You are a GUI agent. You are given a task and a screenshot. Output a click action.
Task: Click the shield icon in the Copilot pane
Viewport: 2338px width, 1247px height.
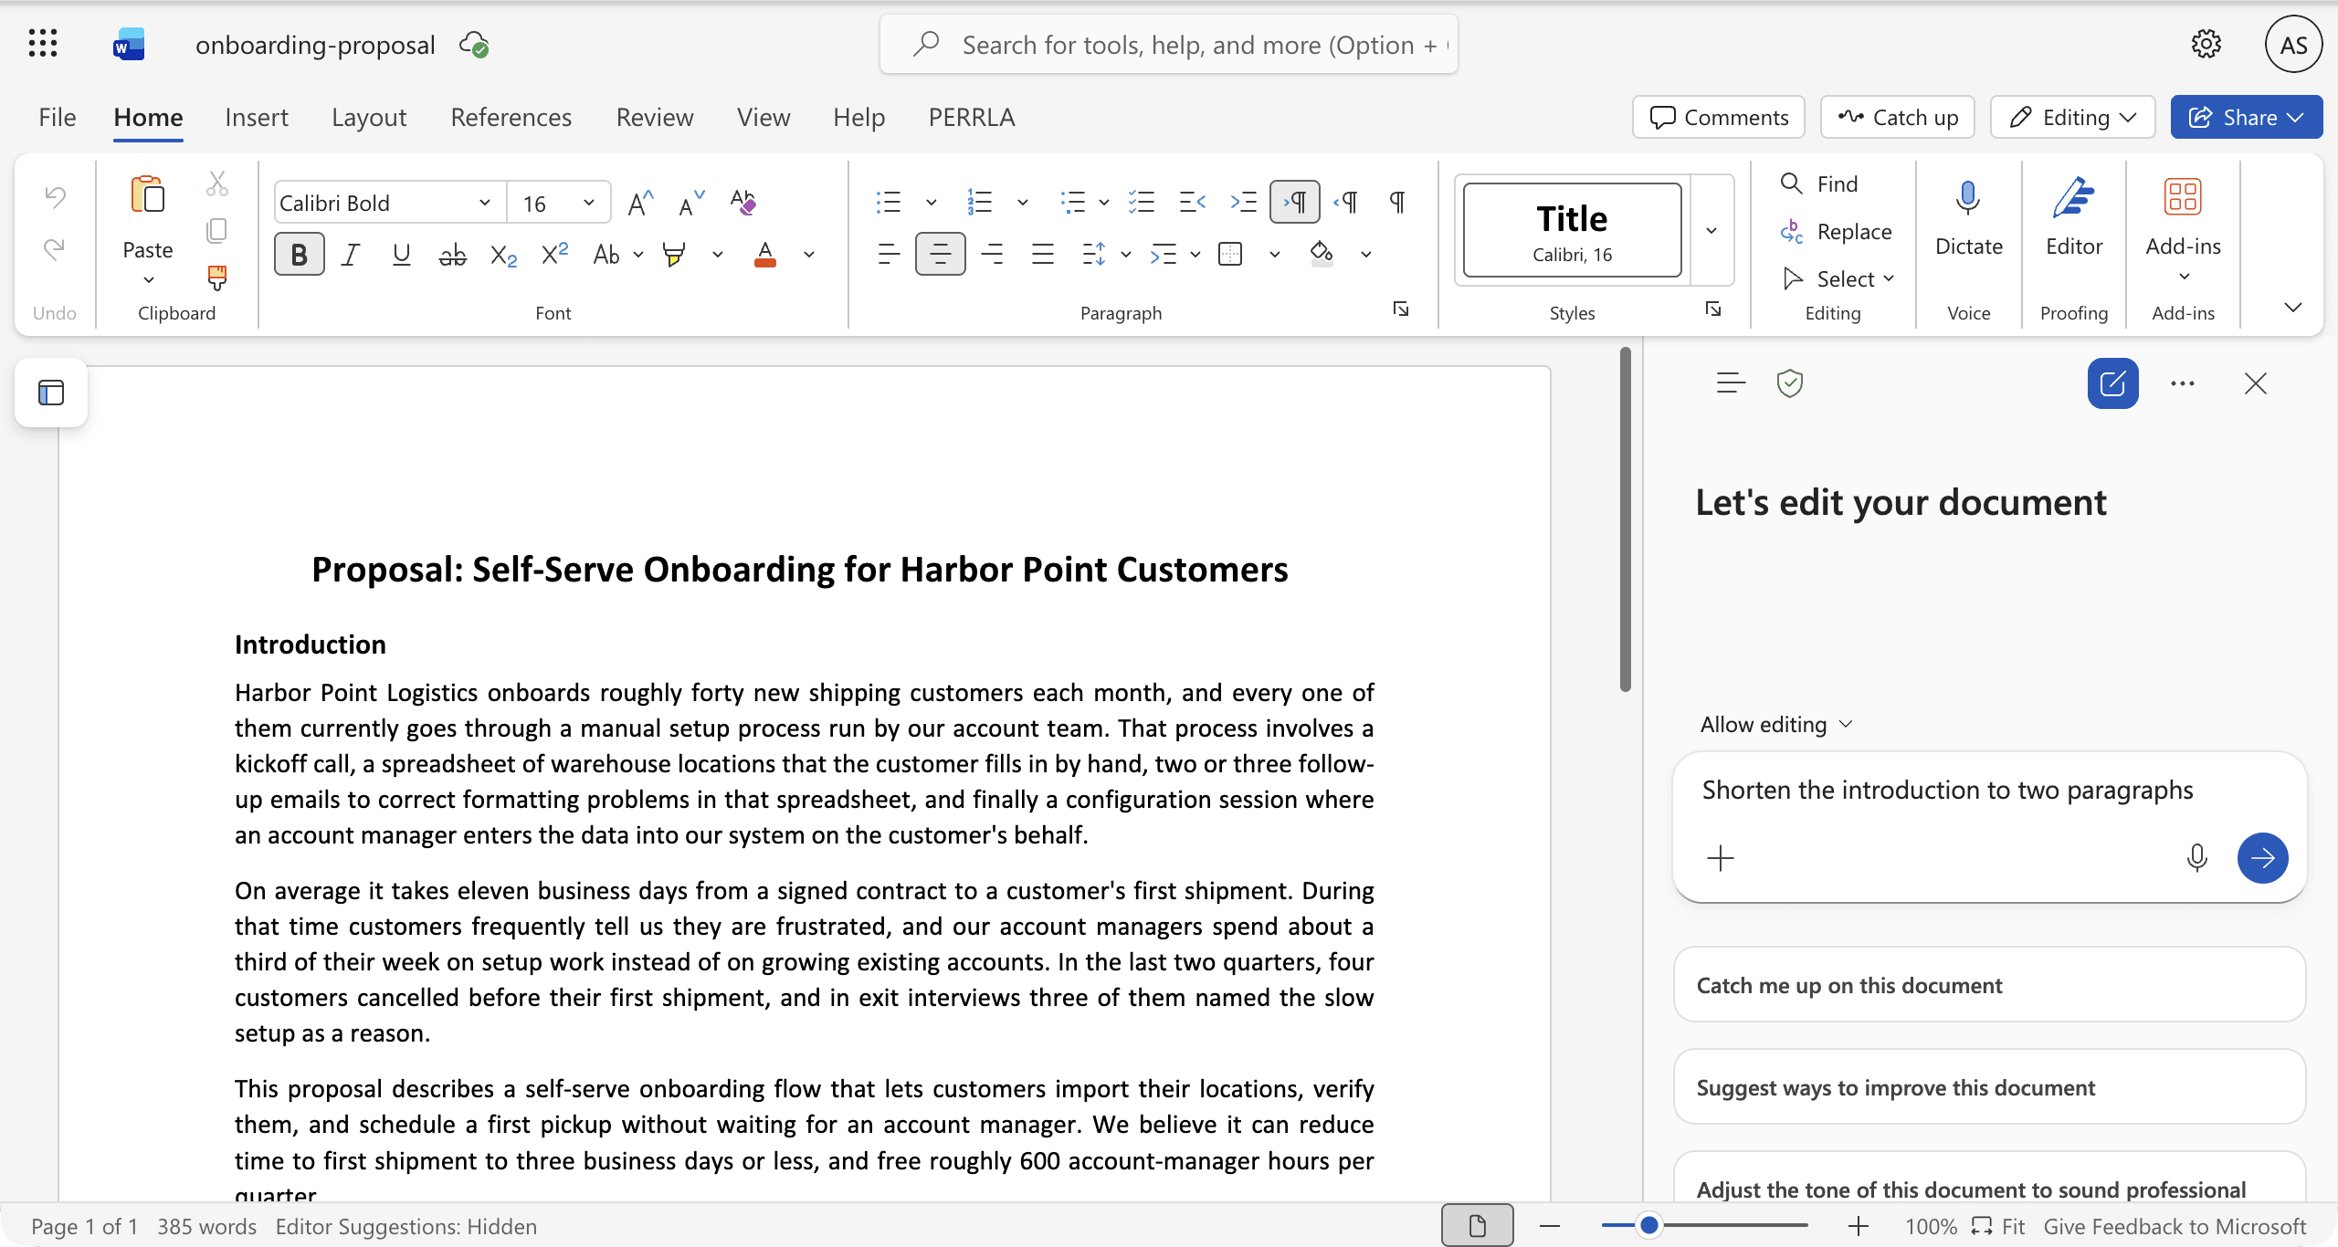(1790, 383)
